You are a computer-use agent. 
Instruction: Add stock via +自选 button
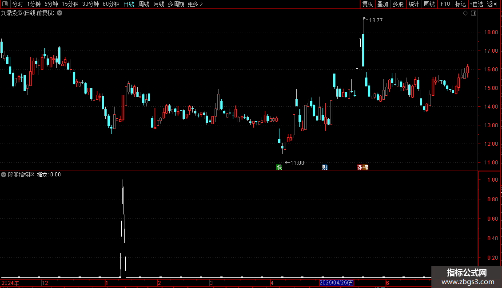point(476,4)
